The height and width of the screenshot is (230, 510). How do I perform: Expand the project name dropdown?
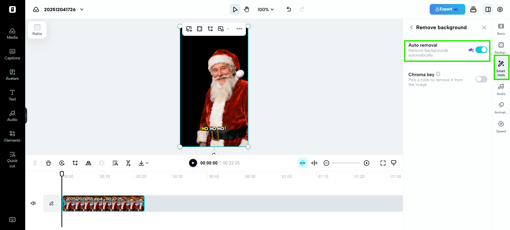82,10
